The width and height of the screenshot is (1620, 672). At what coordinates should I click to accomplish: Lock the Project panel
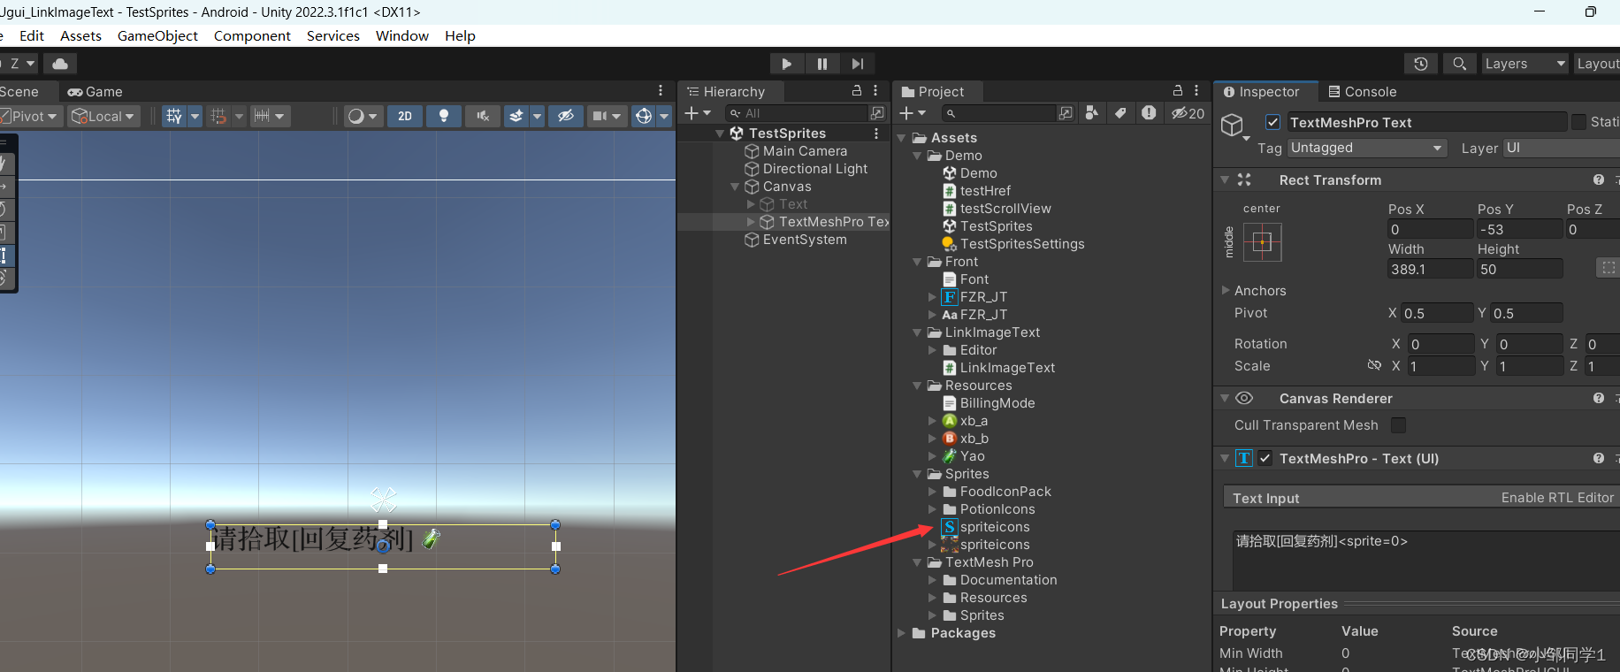1177,91
